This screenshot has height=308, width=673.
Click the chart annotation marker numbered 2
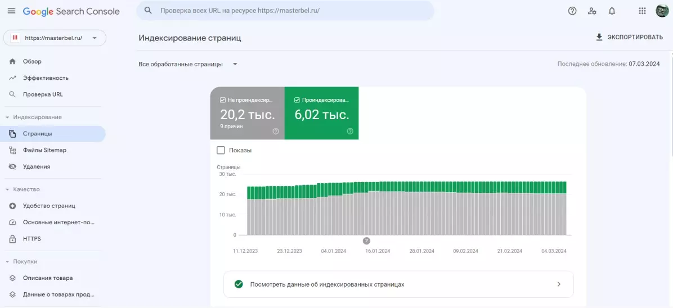(x=366, y=241)
